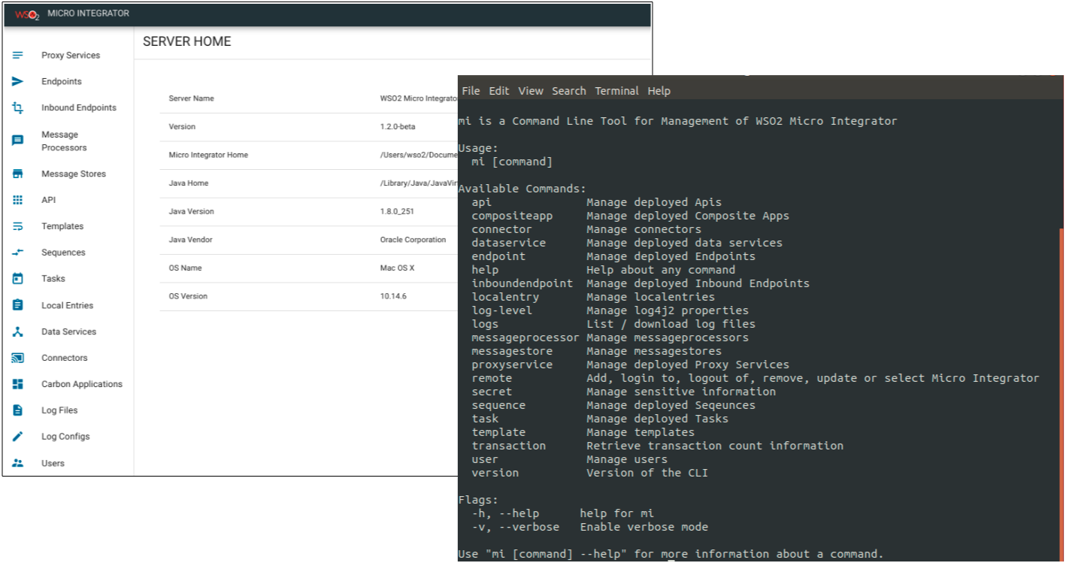Click the Users people icon

(18, 463)
